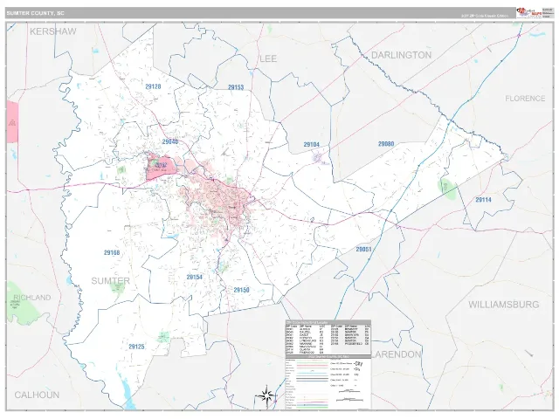Image resolution: width=559 pixels, height=419 pixels.
Task: Click ZIP code 29150 label
Action: click(x=241, y=290)
